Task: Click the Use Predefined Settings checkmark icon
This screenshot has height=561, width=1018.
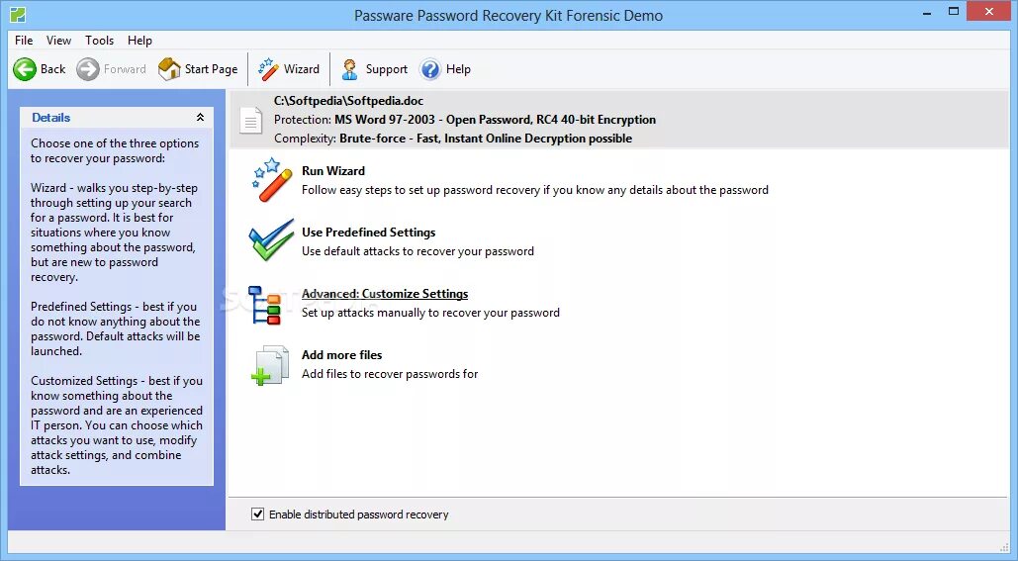Action: tap(271, 240)
